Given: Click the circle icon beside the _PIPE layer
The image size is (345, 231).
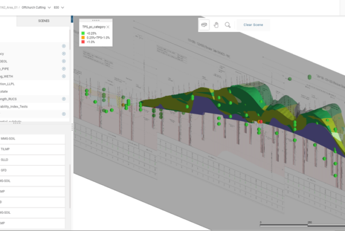Looking at the screenshot, I should pos(64,68).
